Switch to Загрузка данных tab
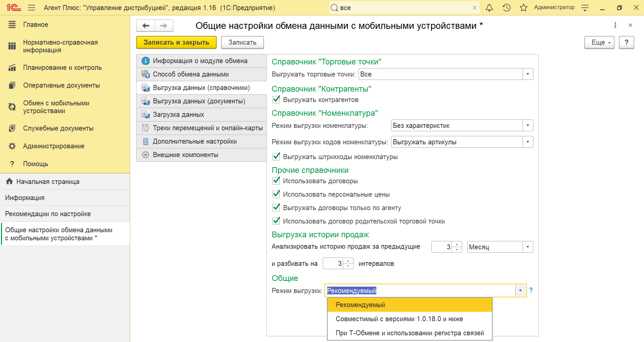644x342 pixels. click(201, 114)
